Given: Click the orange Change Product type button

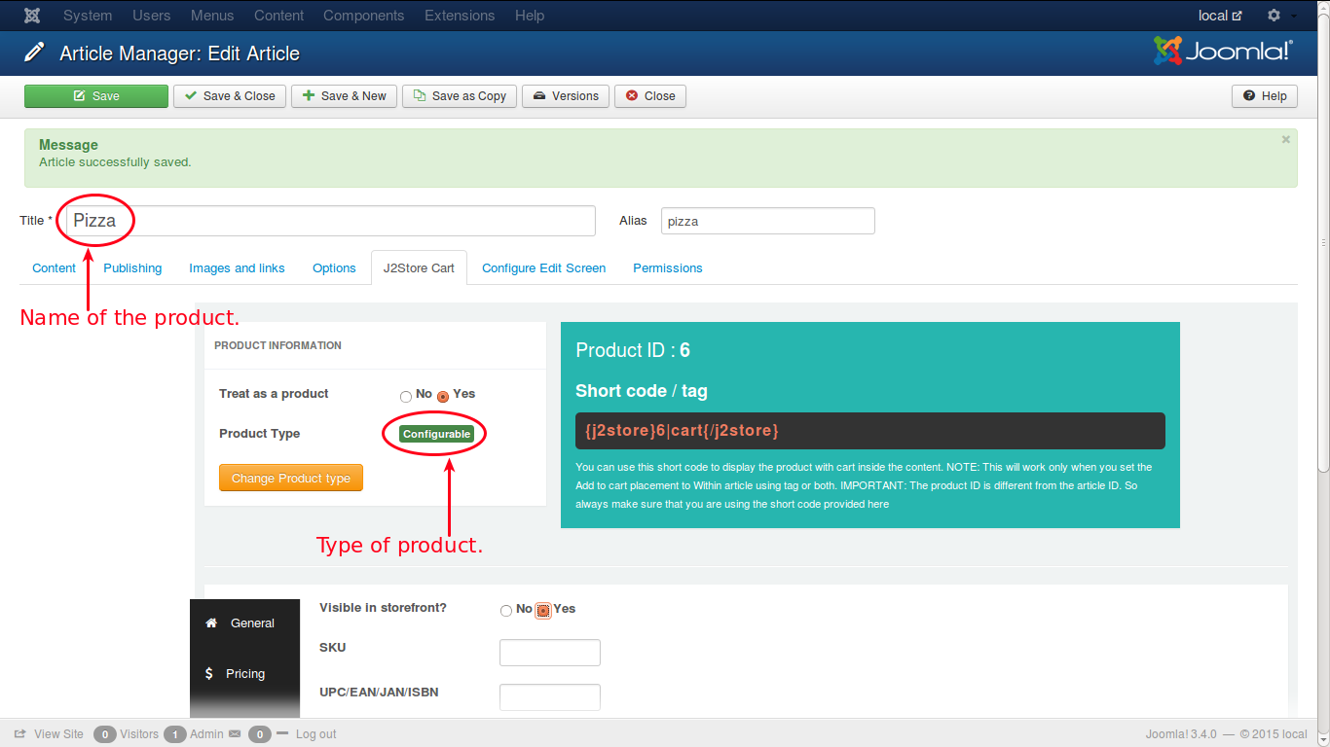Looking at the screenshot, I should pyautogui.click(x=291, y=479).
